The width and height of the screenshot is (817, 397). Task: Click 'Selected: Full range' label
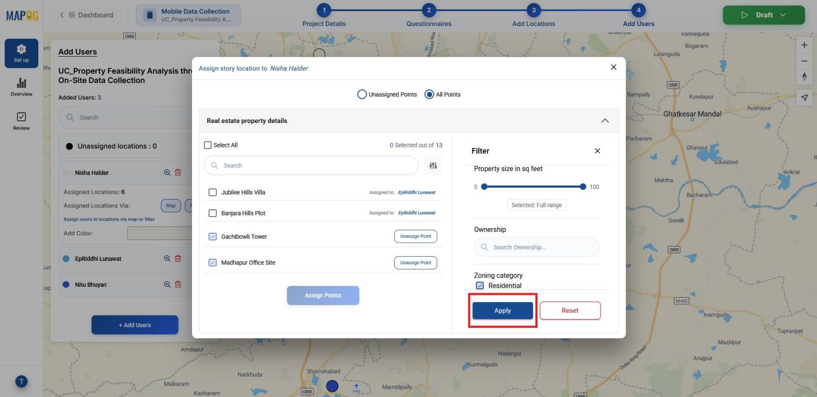[x=536, y=205]
